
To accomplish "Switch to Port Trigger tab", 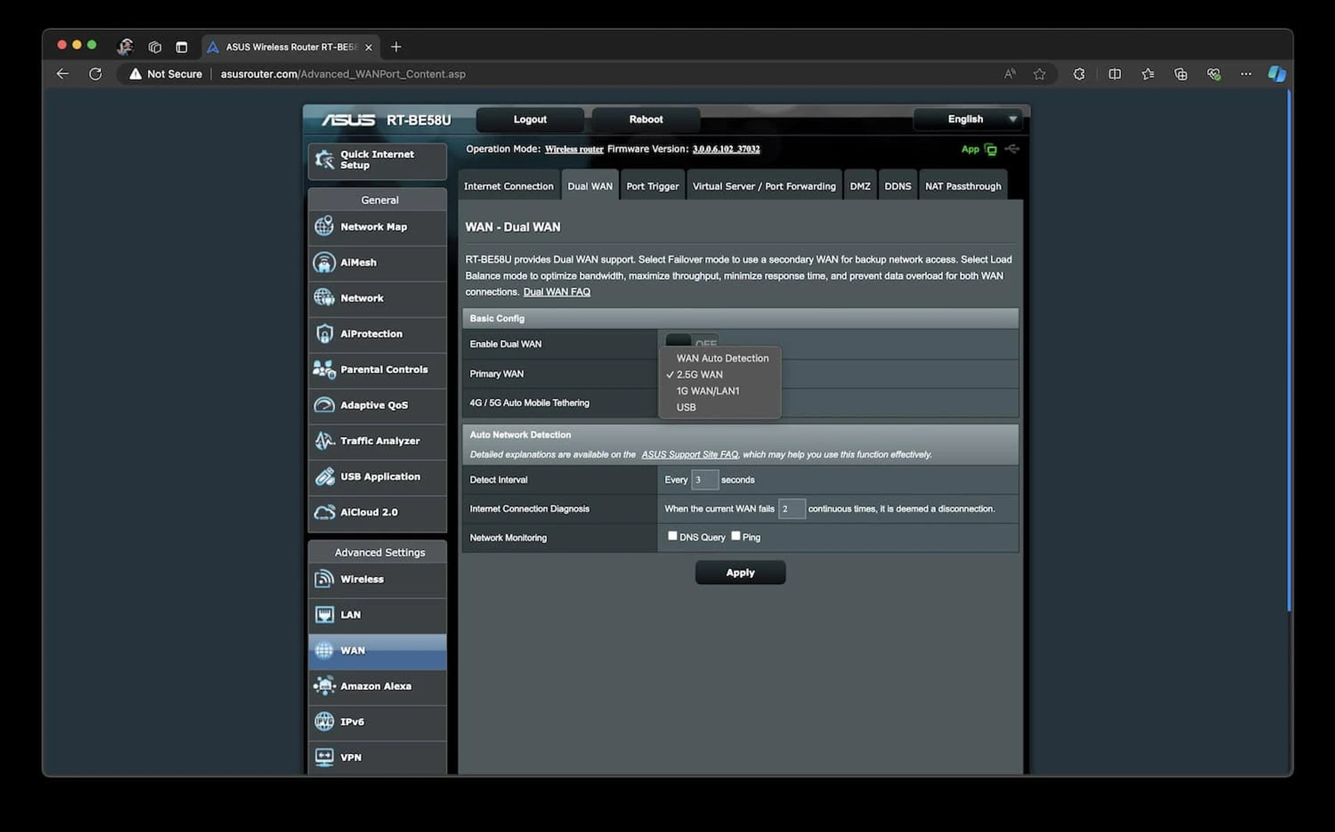I will pos(652,186).
